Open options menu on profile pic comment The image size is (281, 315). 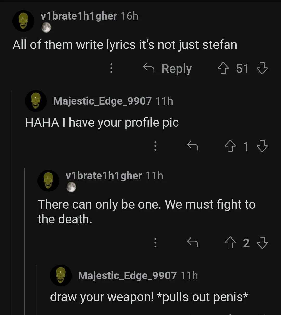pyautogui.click(x=155, y=146)
